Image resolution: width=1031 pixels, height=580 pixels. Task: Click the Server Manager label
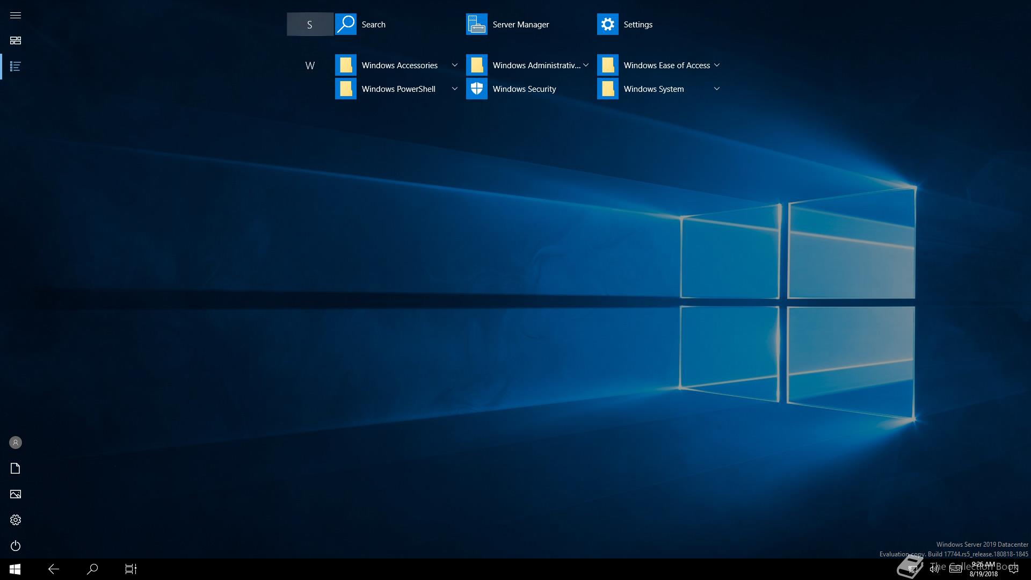(521, 25)
